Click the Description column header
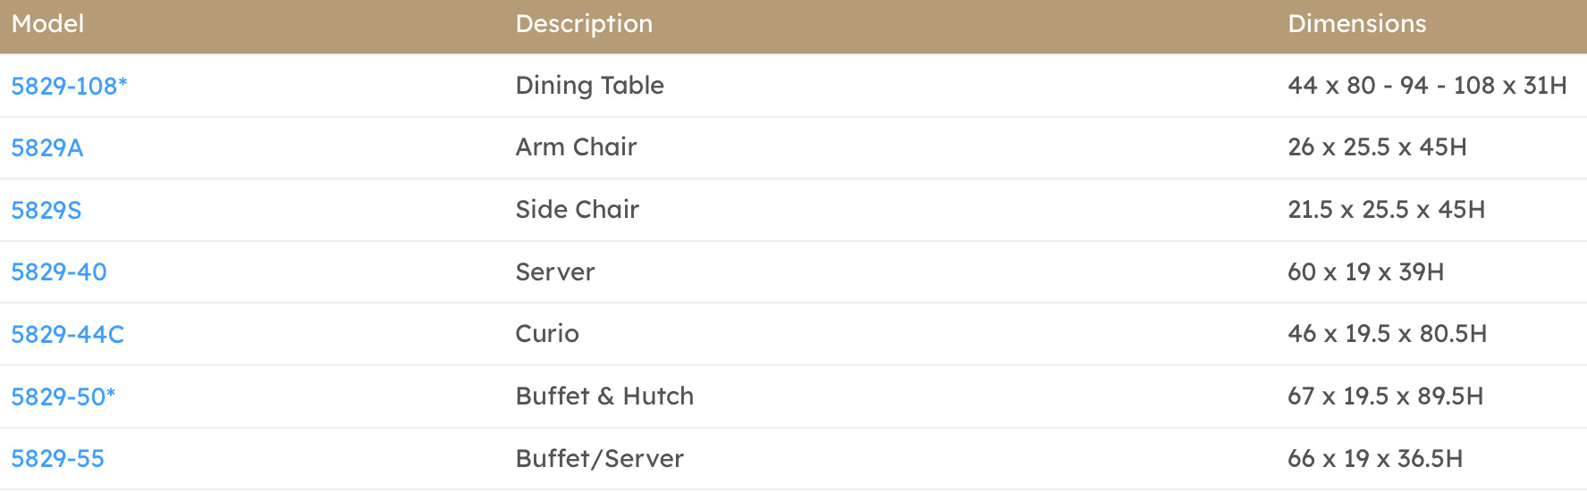1587x492 pixels. tap(584, 24)
